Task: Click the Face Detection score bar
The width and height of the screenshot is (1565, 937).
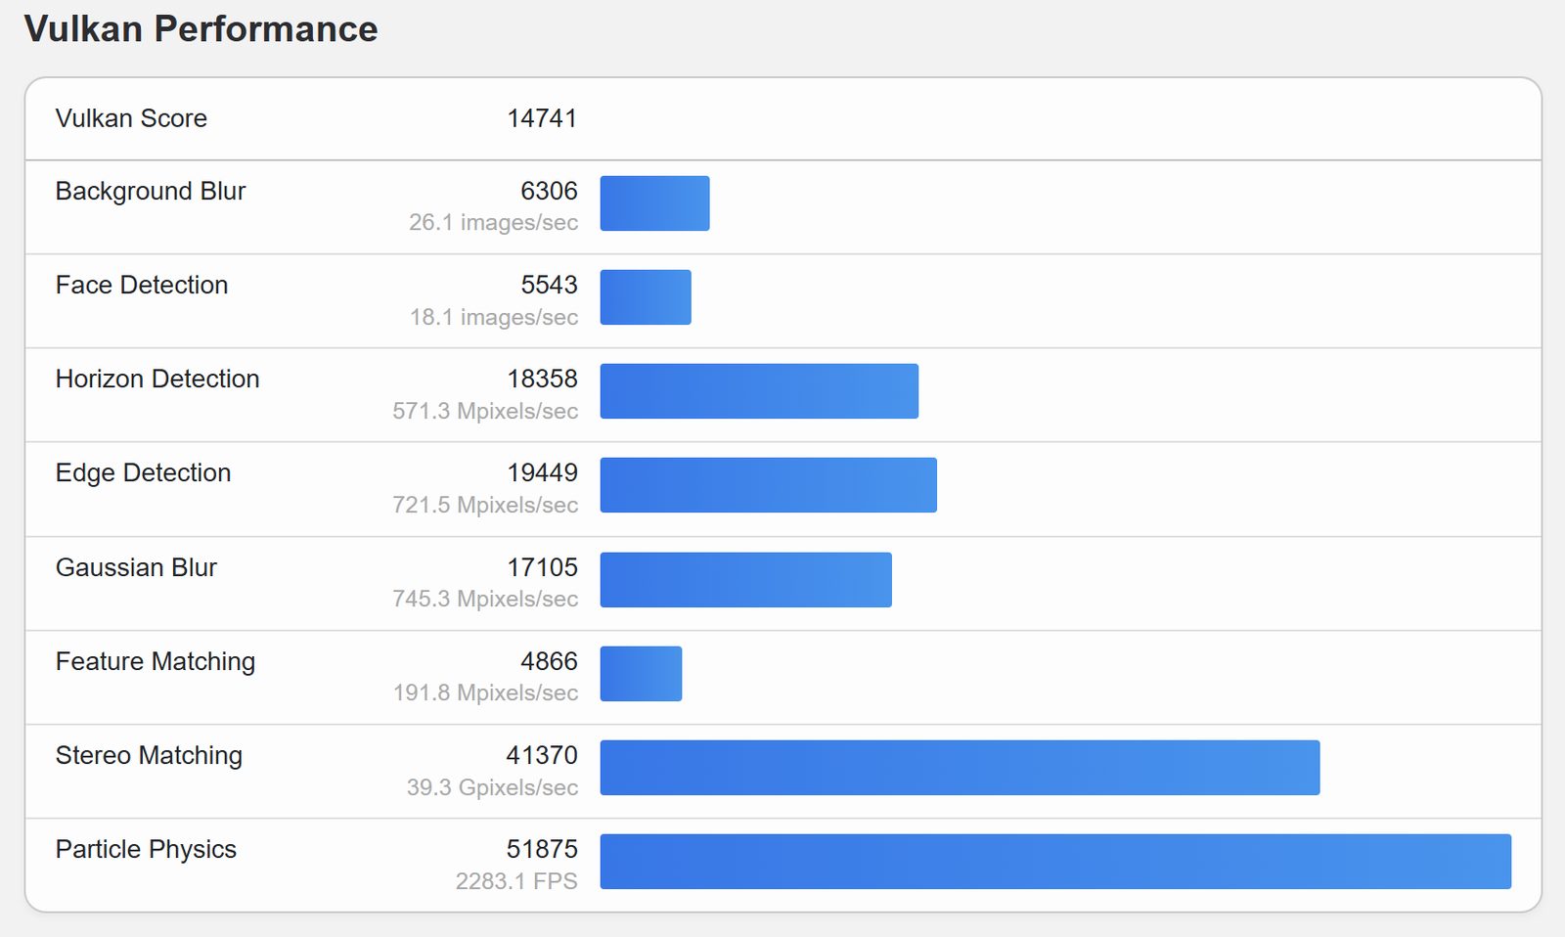Action: [x=646, y=297]
